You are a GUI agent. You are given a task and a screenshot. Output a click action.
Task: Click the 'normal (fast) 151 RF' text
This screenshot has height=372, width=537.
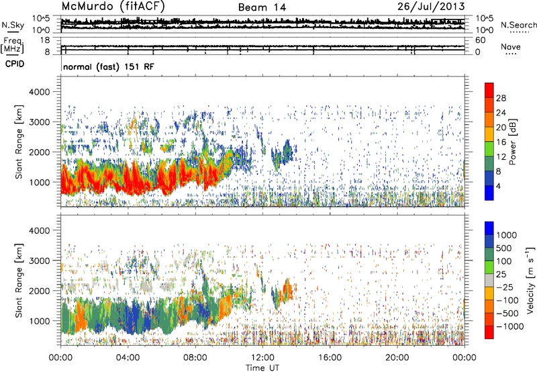pos(109,66)
